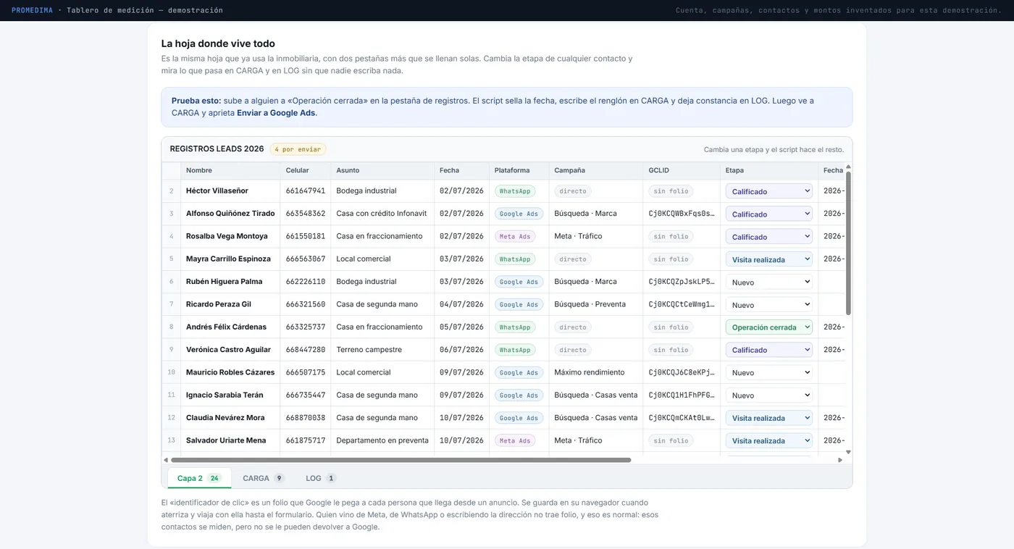Click the PROMEDIMA brand name in the header
Screen dimensions: 1014x549
[x=32, y=10]
